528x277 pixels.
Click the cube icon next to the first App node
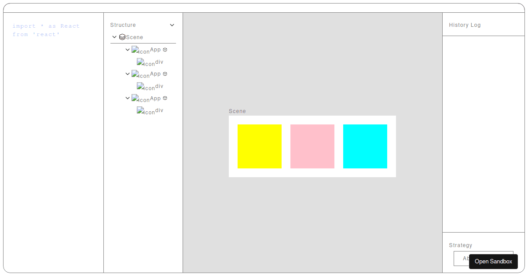click(x=165, y=50)
